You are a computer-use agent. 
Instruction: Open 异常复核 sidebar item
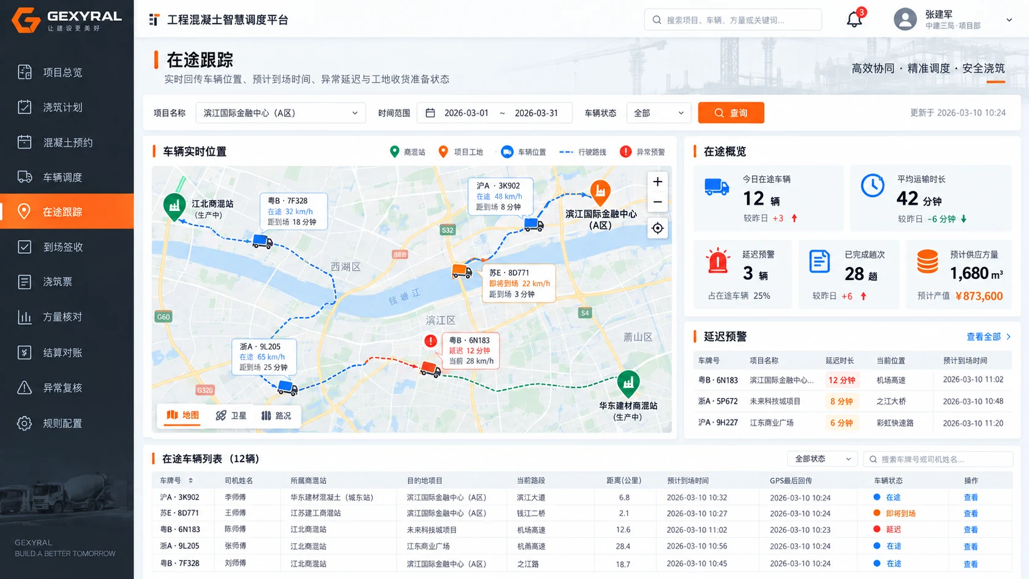point(66,388)
